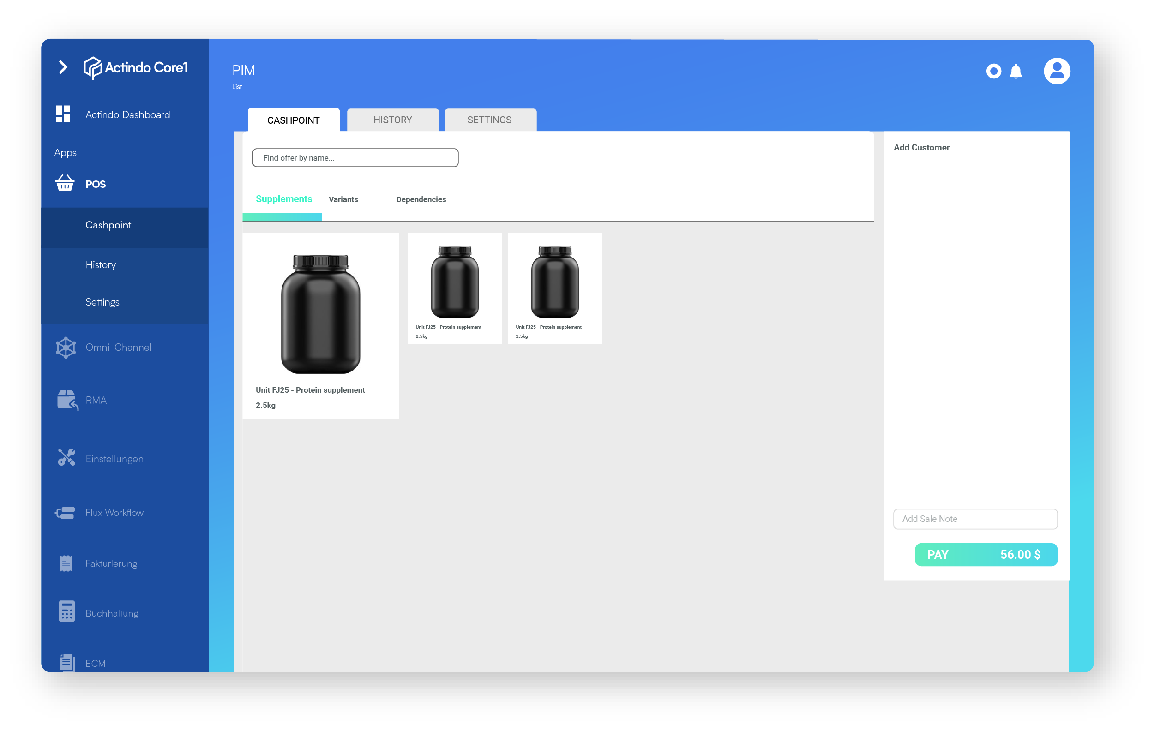The width and height of the screenshot is (1154, 731).
Task: Open the Einstellungen menu label
Action: tap(114, 459)
